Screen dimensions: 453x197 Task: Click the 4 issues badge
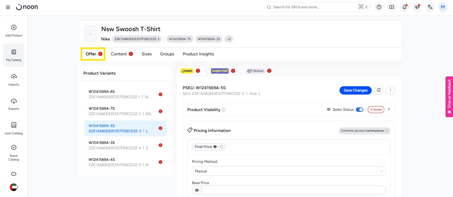tap(376, 109)
